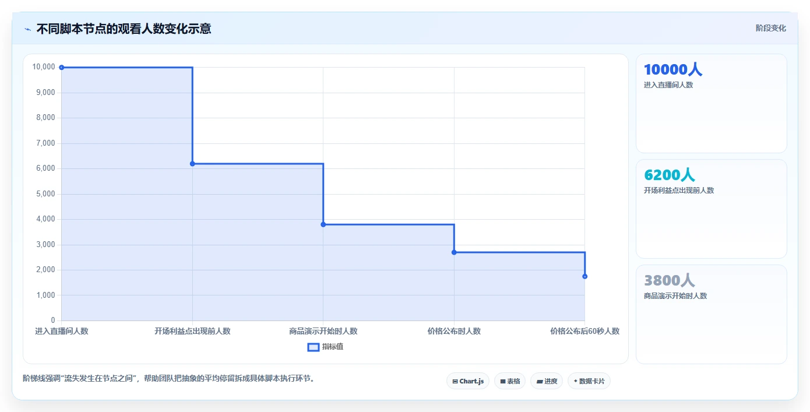Screen dimensions: 810x412
Task: Click the x-axis label 商品演示开始时人数
Action: [x=323, y=331]
